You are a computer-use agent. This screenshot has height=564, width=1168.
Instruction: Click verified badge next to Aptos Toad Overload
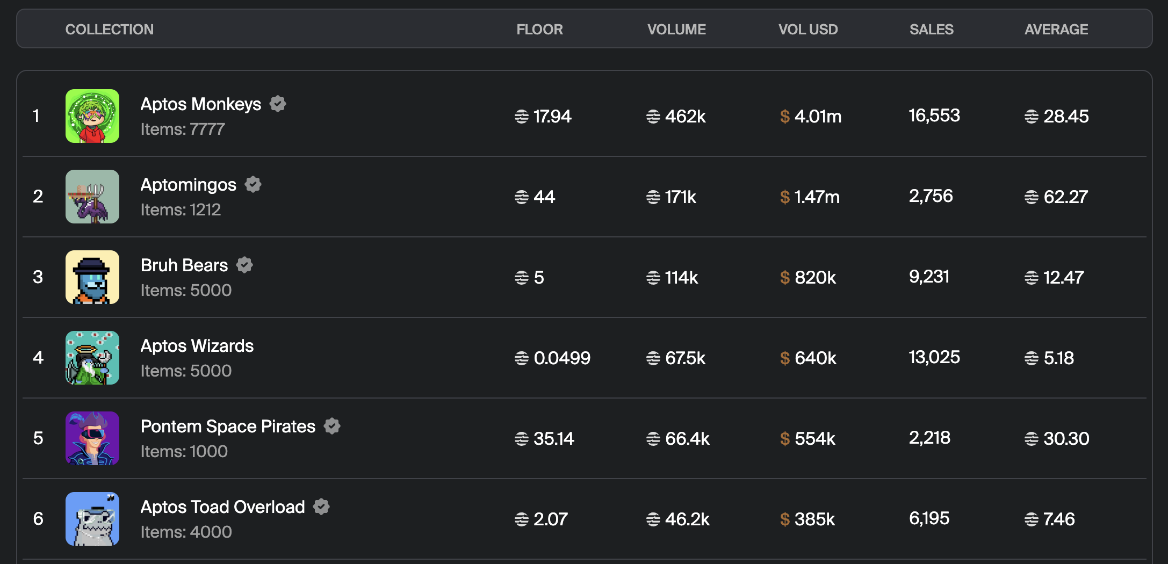coord(321,507)
